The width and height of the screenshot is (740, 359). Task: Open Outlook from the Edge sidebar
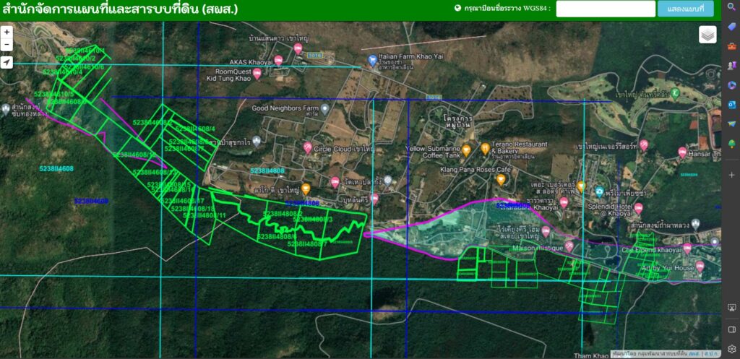[x=731, y=105]
